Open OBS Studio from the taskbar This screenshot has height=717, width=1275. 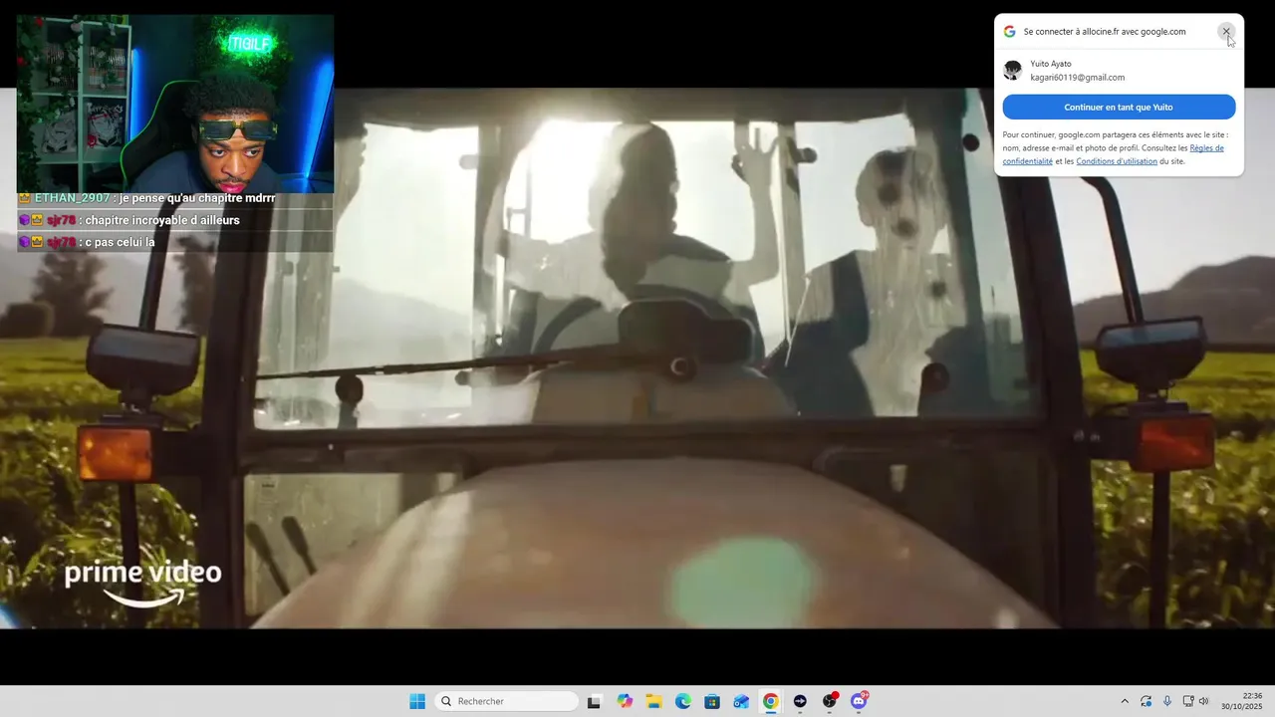pyautogui.click(x=830, y=701)
